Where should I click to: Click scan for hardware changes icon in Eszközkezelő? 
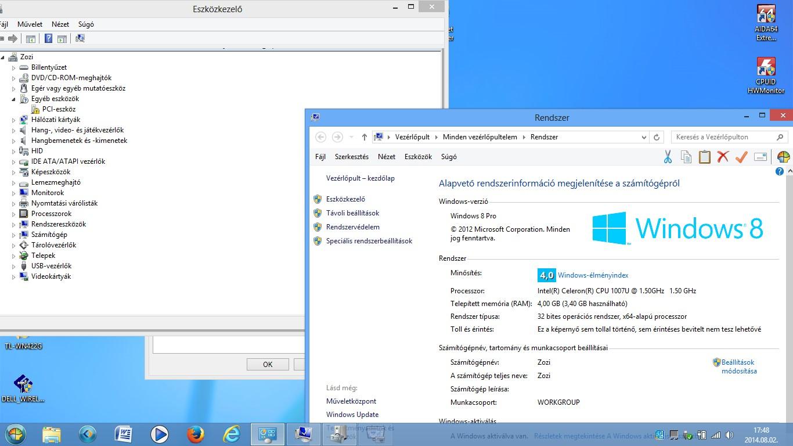[80, 39]
